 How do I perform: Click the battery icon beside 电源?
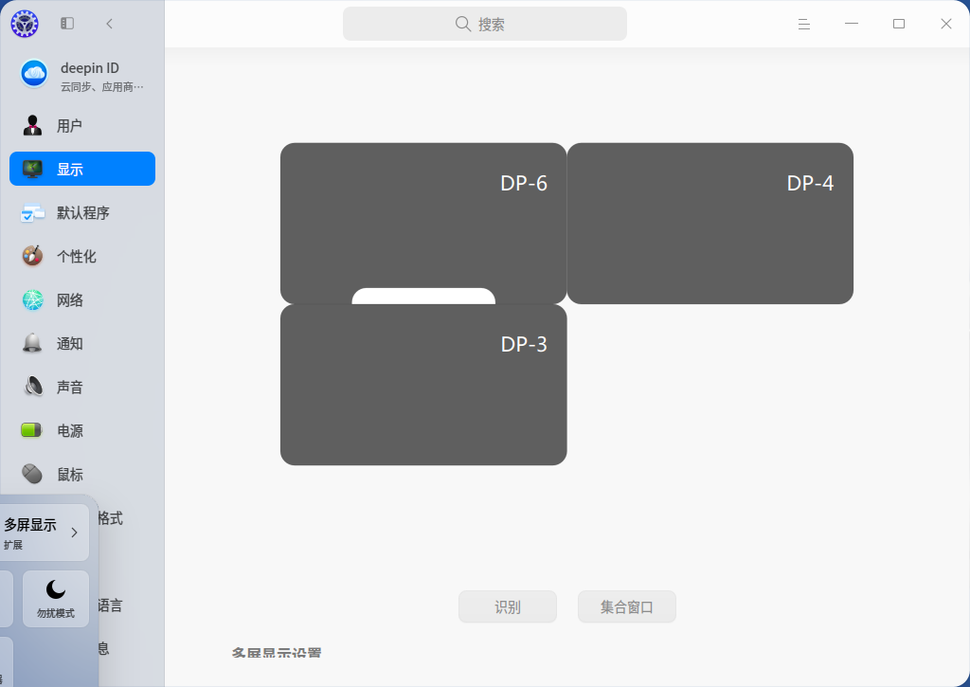pos(31,430)
